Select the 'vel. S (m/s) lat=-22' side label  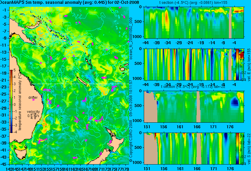[249, 149]
